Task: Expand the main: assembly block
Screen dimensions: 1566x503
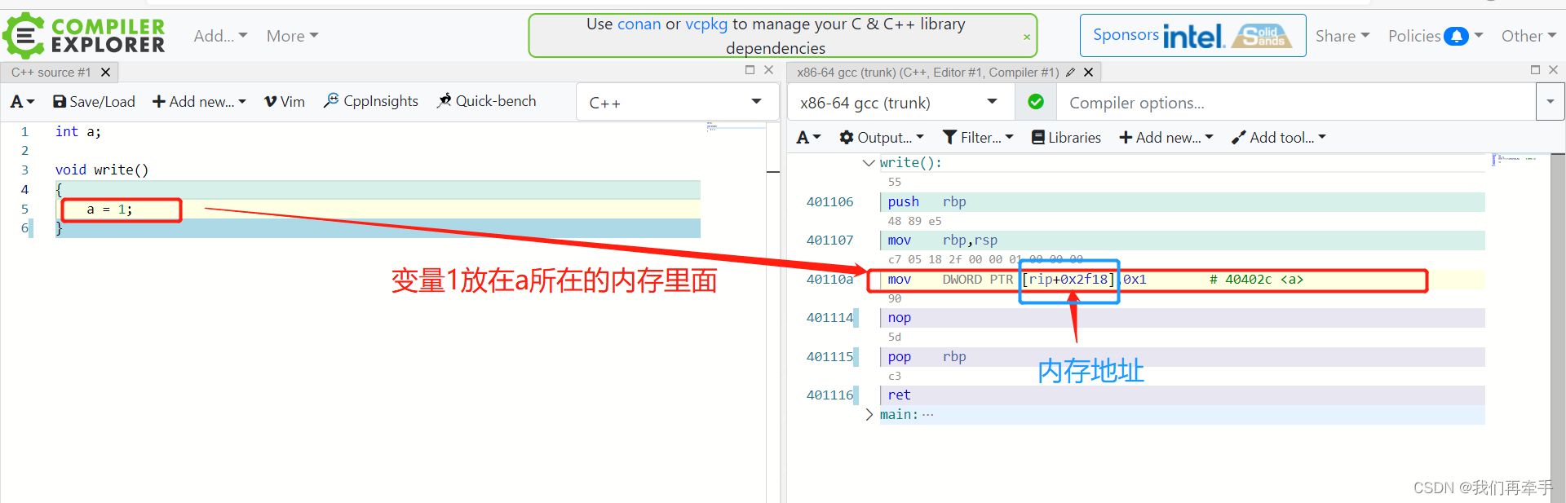Action: (x=869, y=415)
